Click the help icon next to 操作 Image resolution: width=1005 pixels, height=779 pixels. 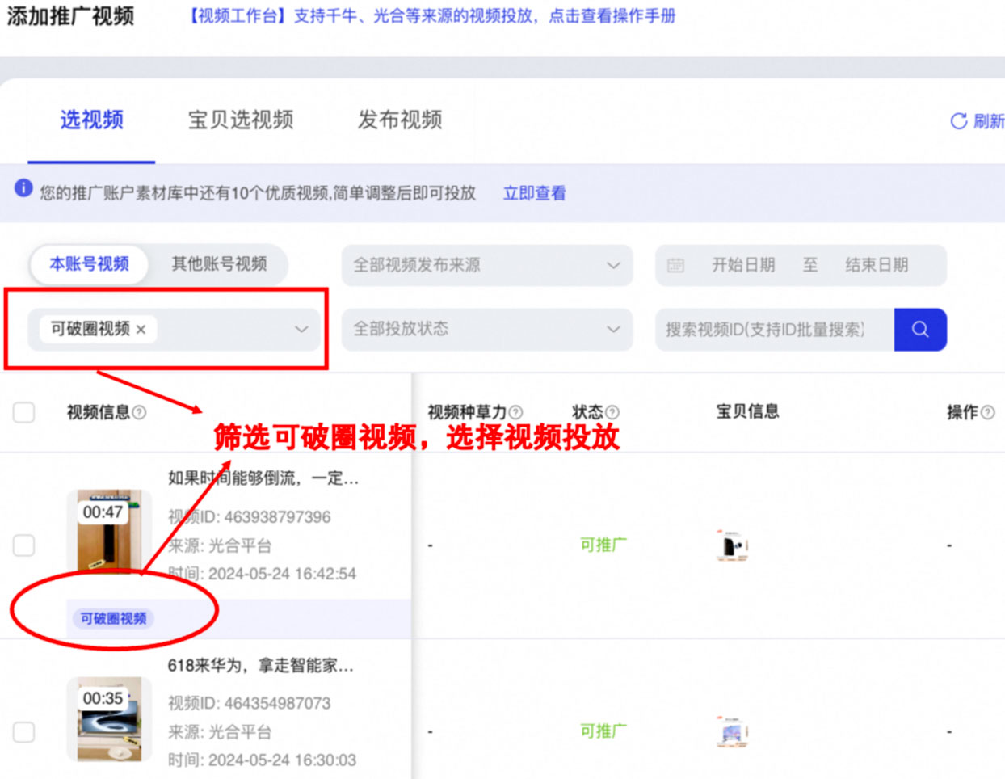coord(987,413)
